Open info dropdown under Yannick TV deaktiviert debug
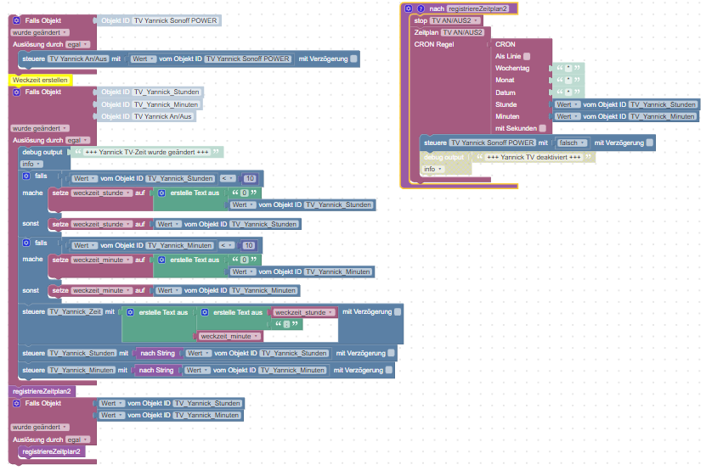706x470 pixels. (433, 169)
